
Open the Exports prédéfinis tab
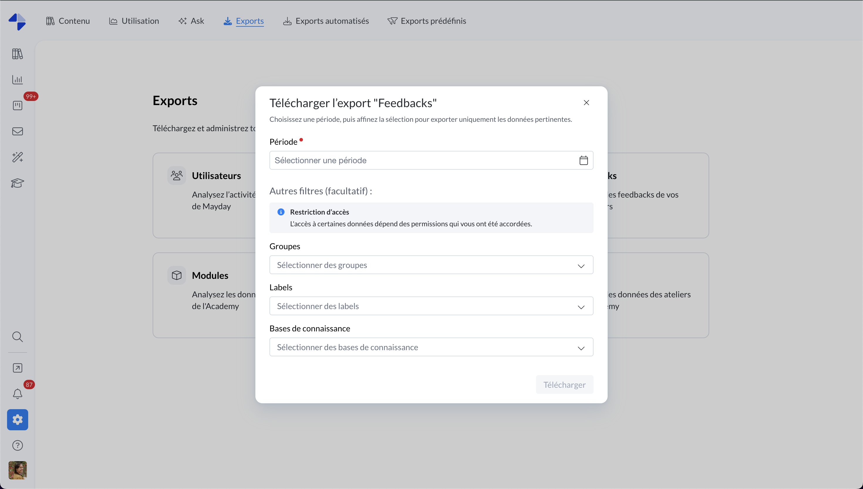coord(427,21)
